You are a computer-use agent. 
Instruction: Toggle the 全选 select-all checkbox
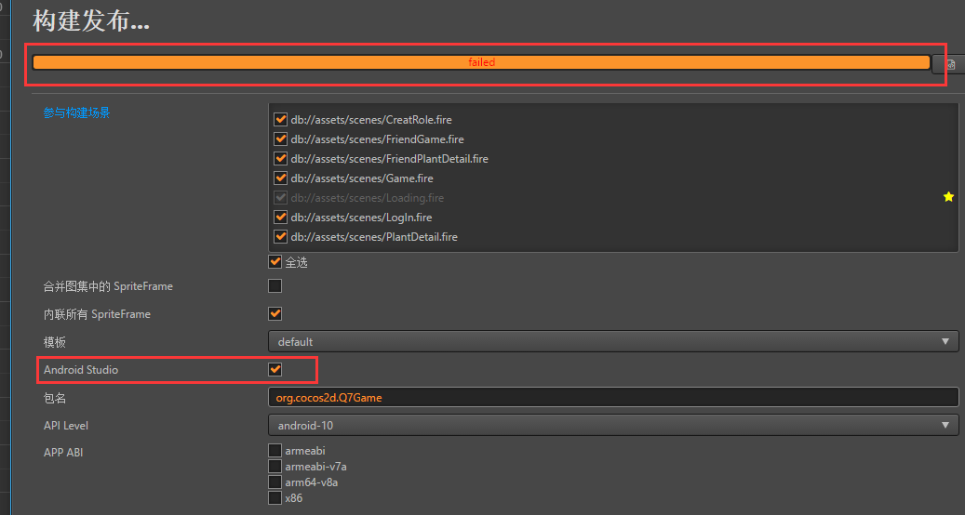[x=275, y=262]
